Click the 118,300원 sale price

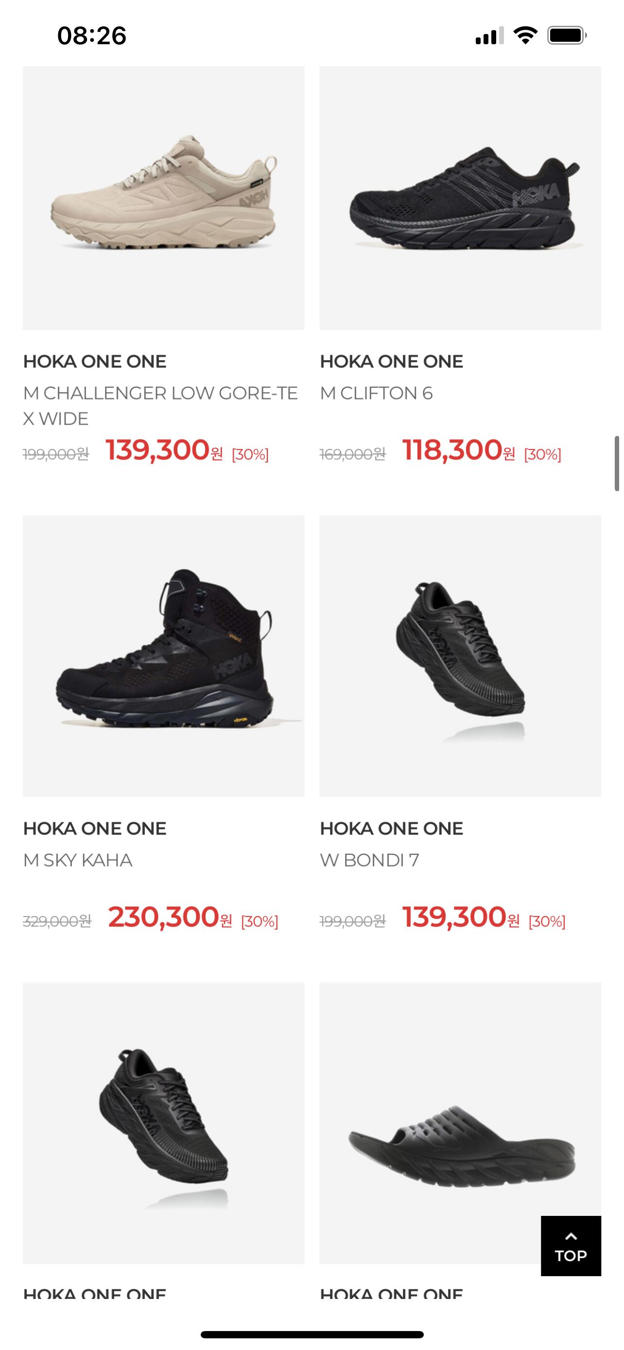[x=458, y=450]
